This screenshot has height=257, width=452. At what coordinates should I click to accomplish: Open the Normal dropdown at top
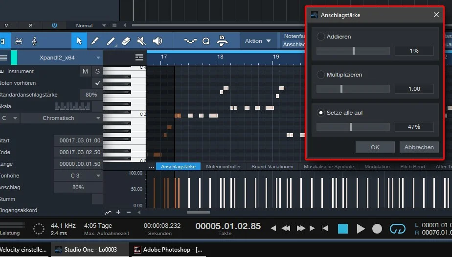pos(90,25)
